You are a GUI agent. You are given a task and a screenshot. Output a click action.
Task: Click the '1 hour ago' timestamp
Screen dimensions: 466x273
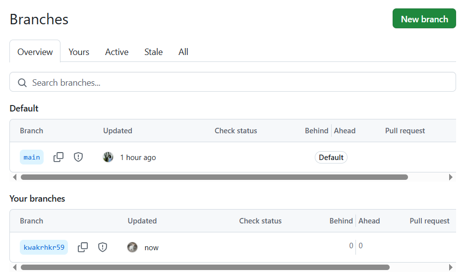138,158
